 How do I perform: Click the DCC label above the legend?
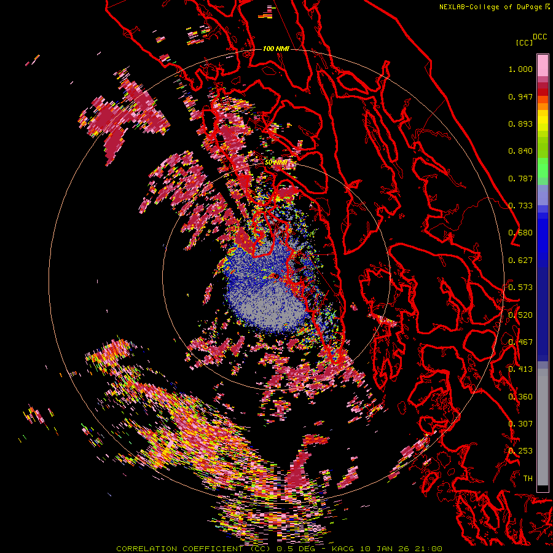[x=539, y=37]
